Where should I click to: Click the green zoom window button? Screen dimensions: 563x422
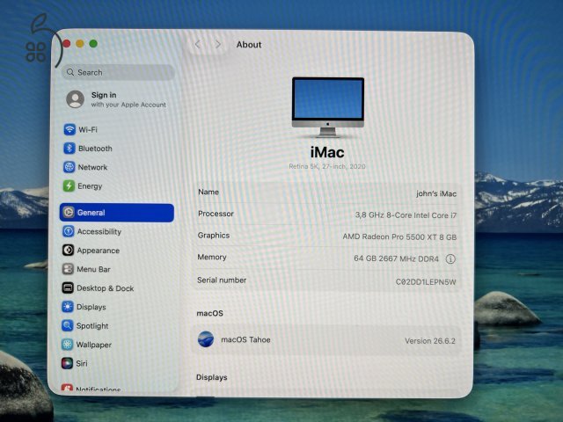[x=93, y=43]
